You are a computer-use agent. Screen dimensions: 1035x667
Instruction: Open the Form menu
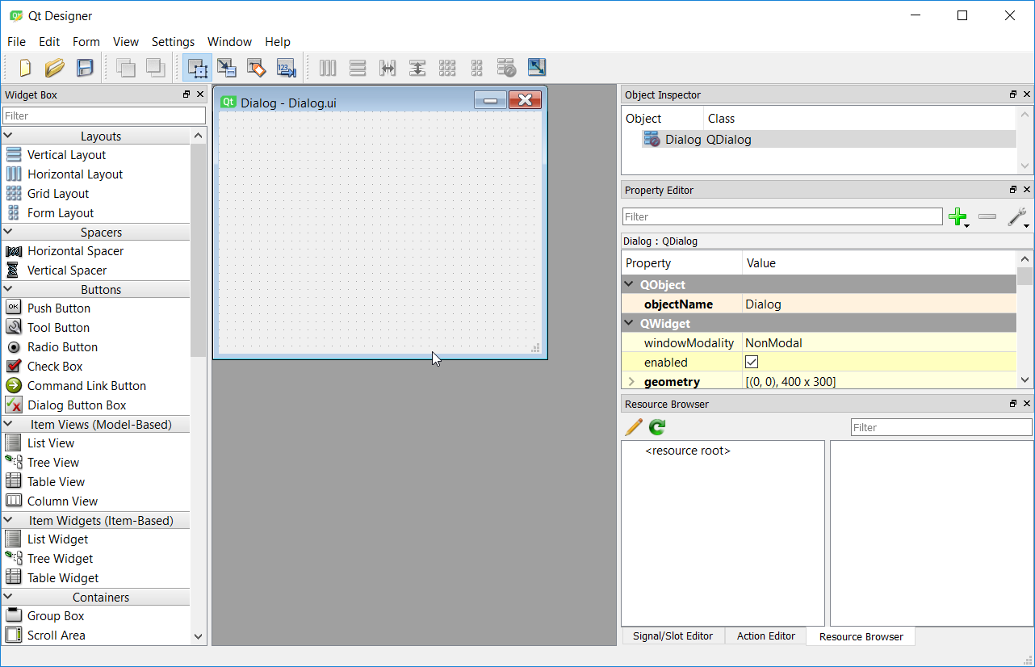coord(86,42)
